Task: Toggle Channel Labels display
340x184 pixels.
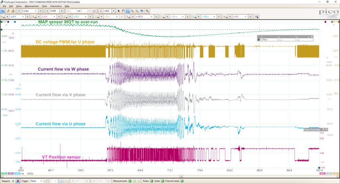Action: tap(182, 181)
